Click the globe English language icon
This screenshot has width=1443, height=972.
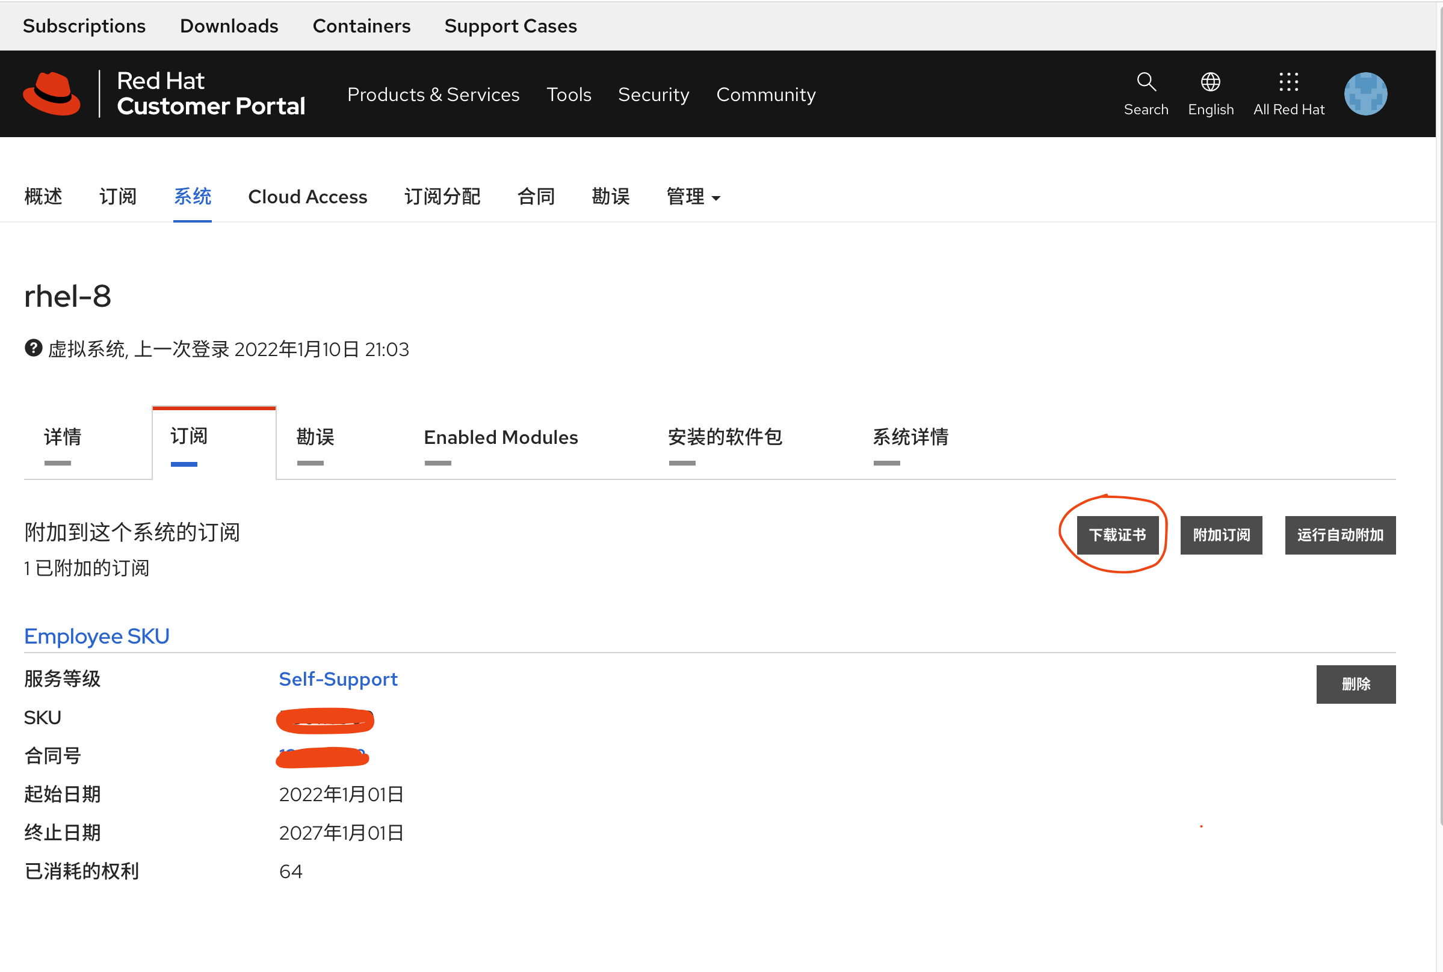1210,82
